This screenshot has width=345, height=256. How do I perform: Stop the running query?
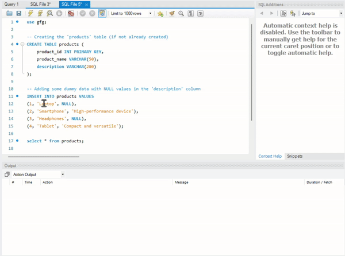[x=59, y=13]
